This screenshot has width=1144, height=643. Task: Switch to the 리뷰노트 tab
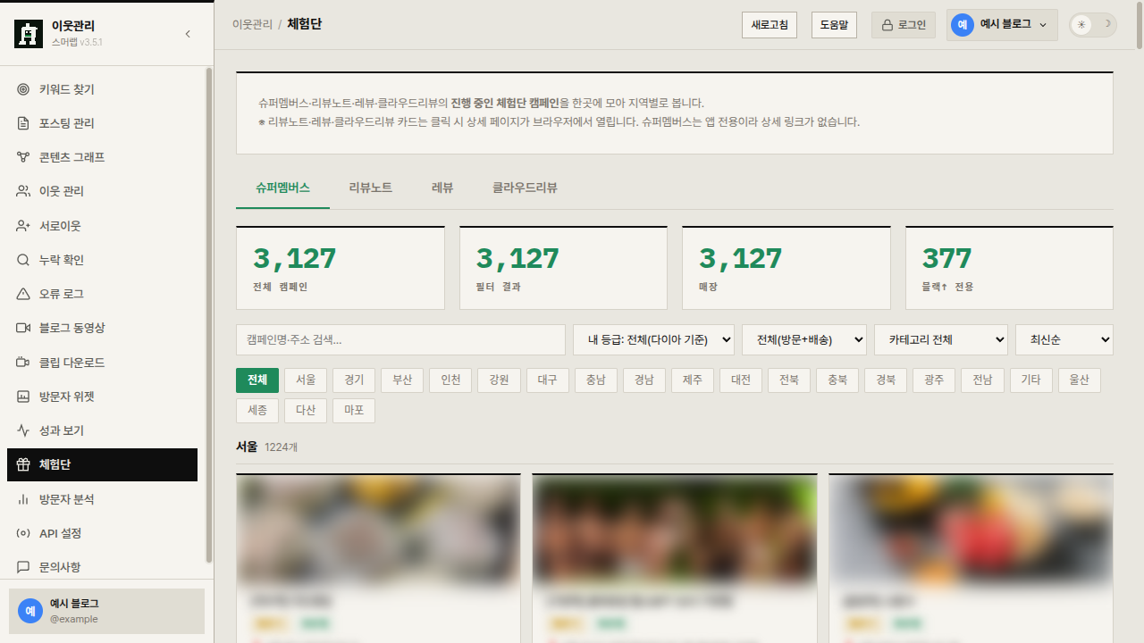371,188
